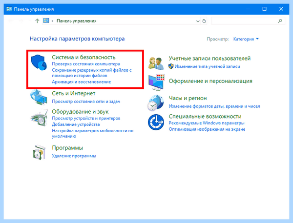Click Оптимизация изображения на экране link
The width and height of the screenshot is (293, 223).
pos(207,129)
